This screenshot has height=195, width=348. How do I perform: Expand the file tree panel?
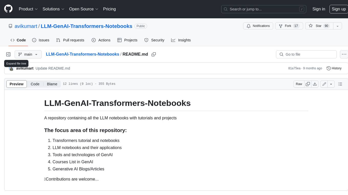point(8,54)
